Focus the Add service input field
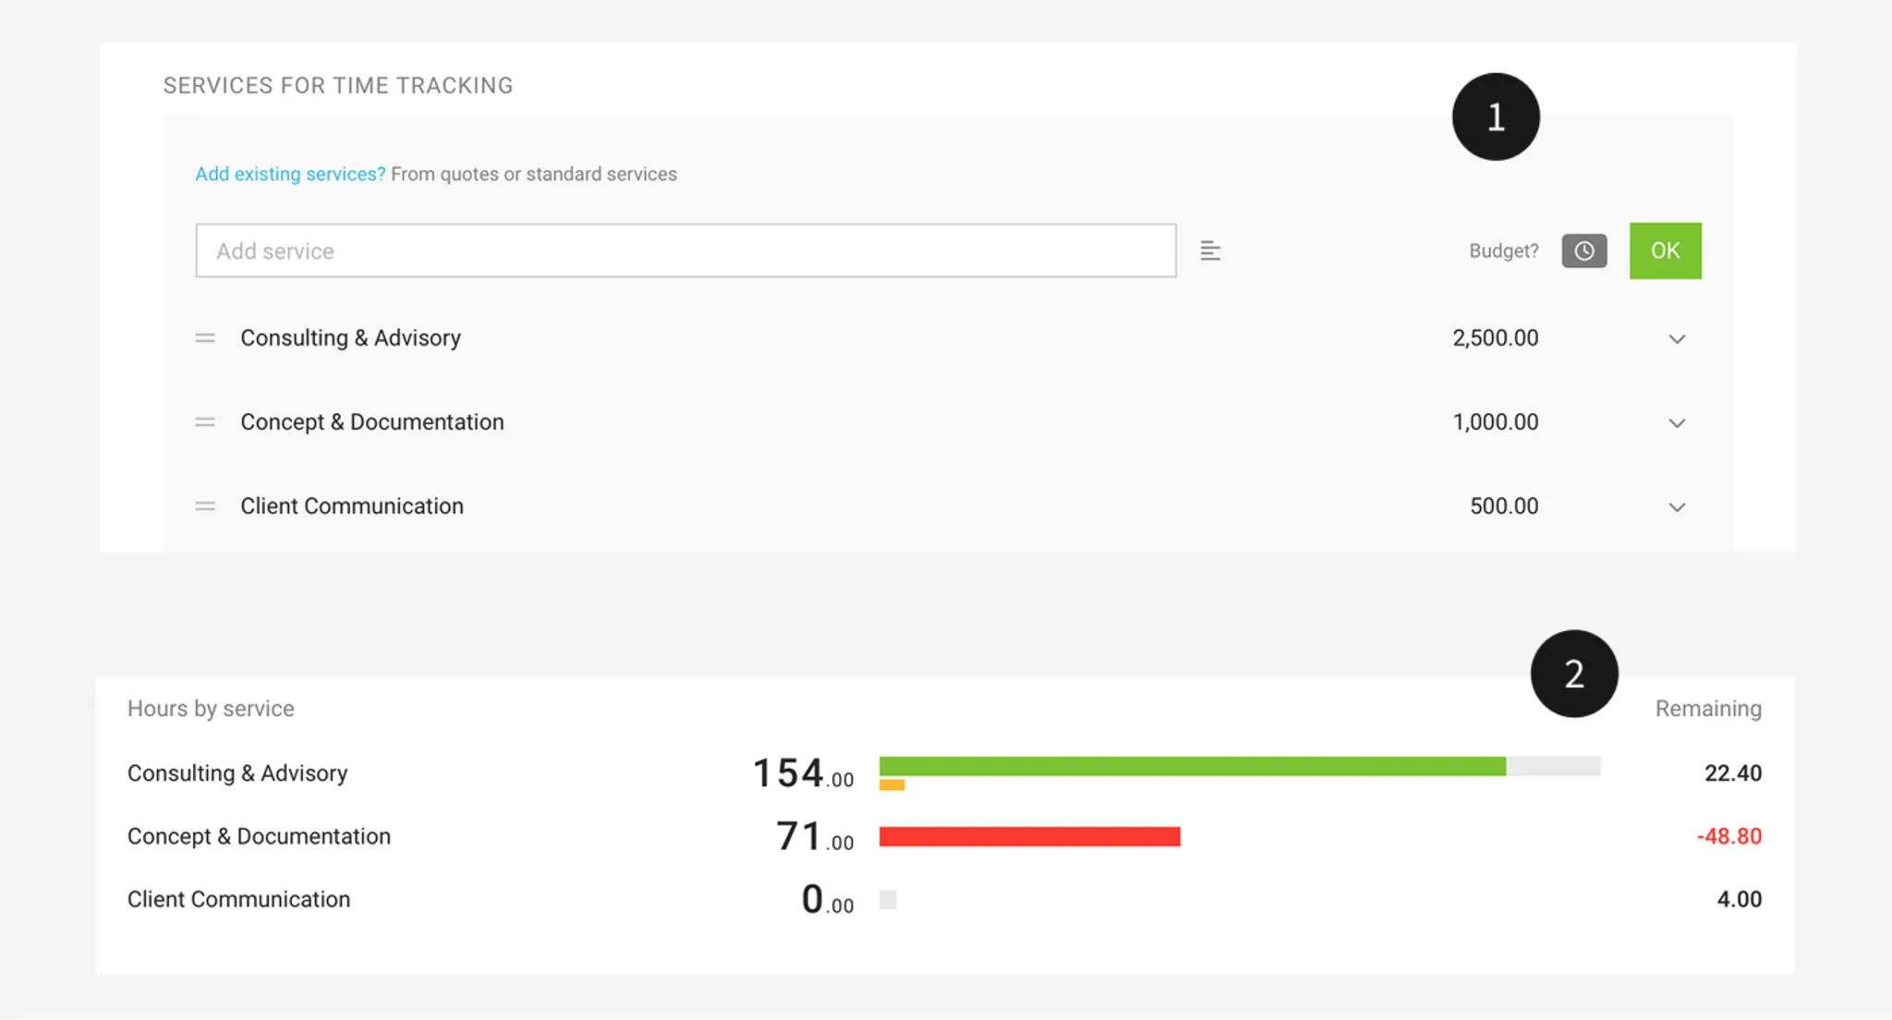This screenshot has width=1892, height=1020. (x=685, y=250)
